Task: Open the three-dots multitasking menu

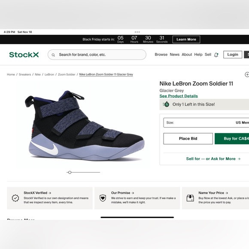Action: tap(137, 32)
